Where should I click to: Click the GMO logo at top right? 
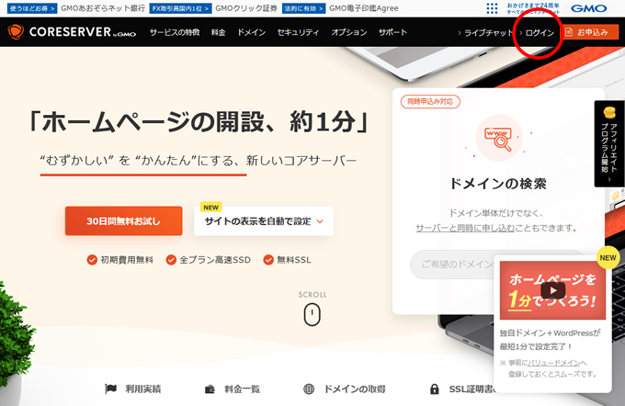589,8
